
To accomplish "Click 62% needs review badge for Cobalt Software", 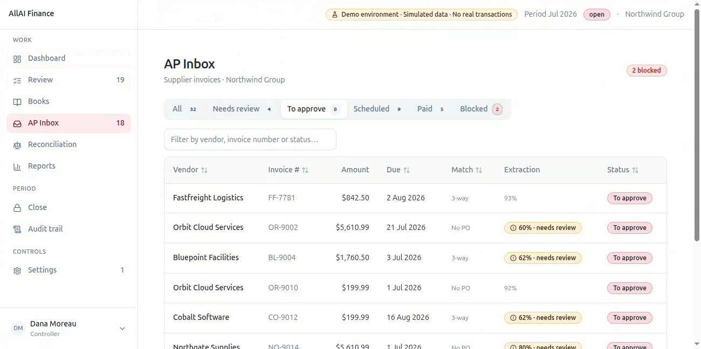I will tap(543, 318).
